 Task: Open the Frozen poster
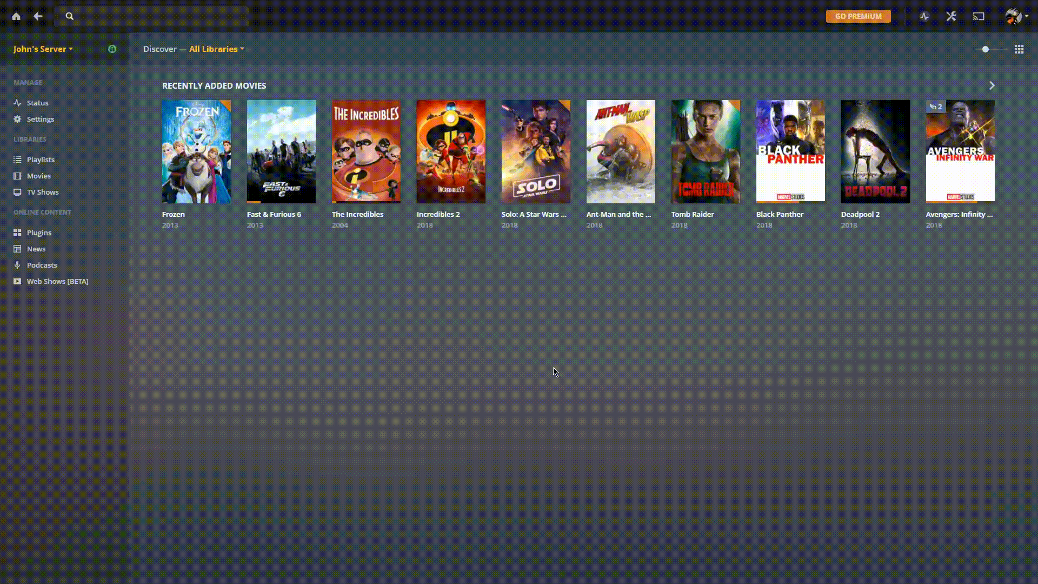[196, 151]
